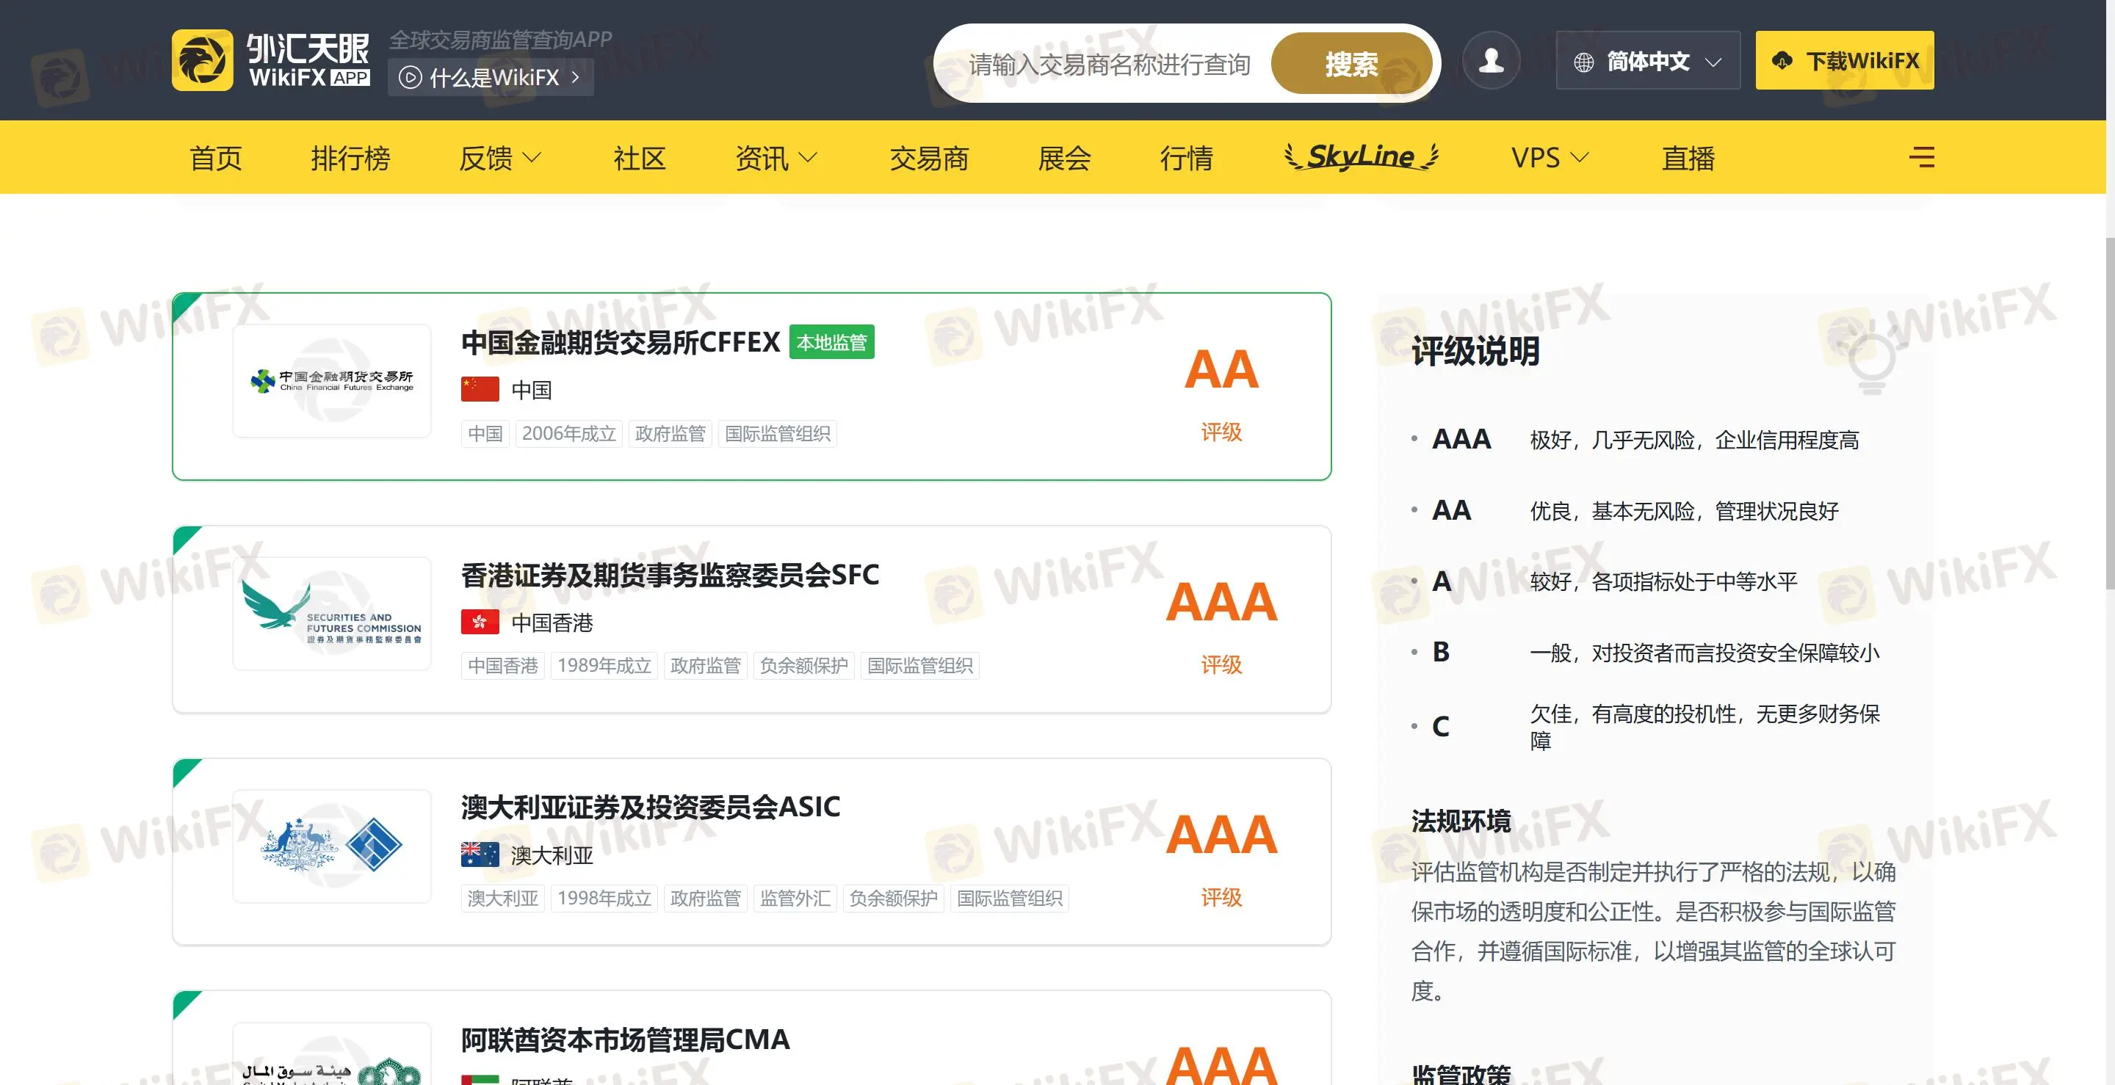Expand the 反馈 menu dropdown

pyautogui.click(x=500, y=158)
